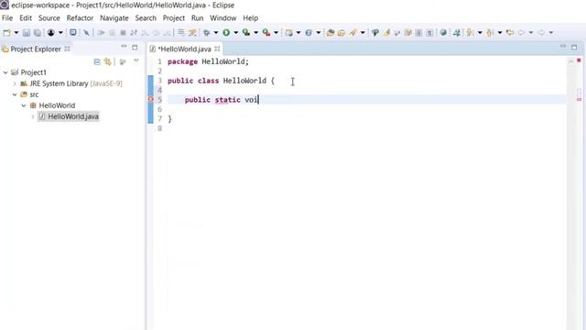This screenshot has width=586, height=330.
Task: Click the Back navigation arrow icon
Action: (x=521, y=33)
